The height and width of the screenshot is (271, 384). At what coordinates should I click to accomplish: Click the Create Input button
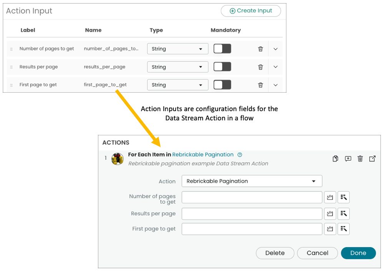click(251, 11)
